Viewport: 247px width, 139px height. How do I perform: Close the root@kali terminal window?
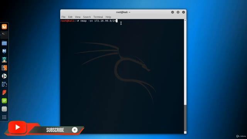coord(184,12)
